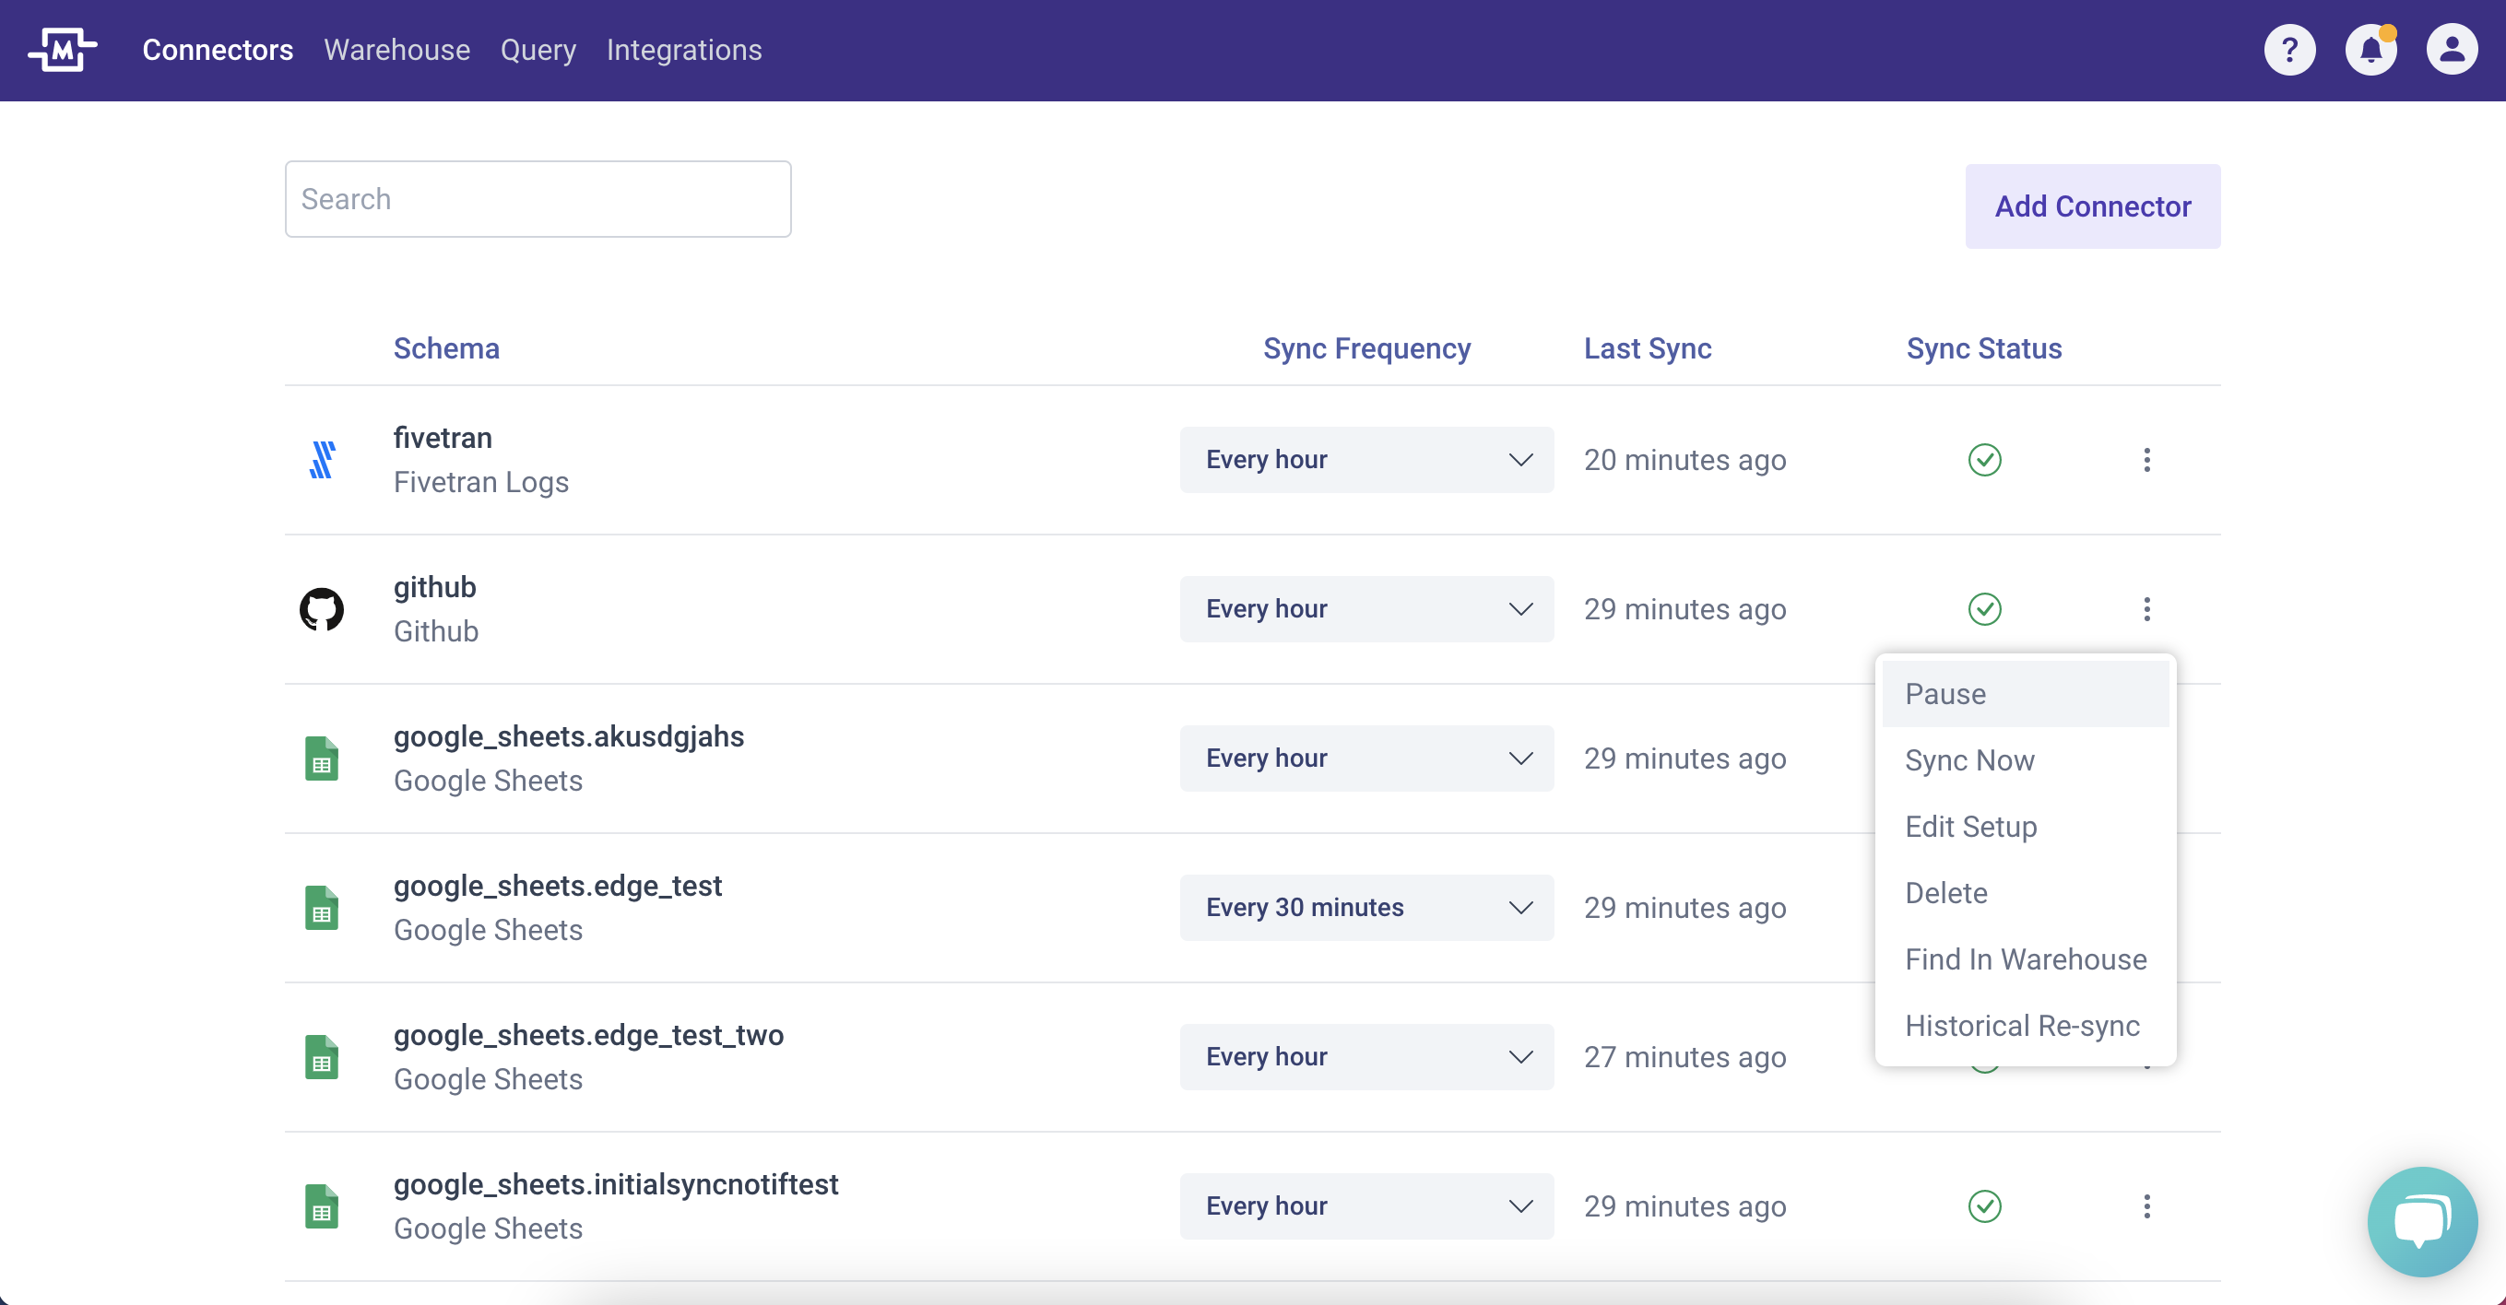Open the Every 30 minutes frequency dropdown
The width and height of the screenshot is (2506, 1305).
(x=1366, y=909)
